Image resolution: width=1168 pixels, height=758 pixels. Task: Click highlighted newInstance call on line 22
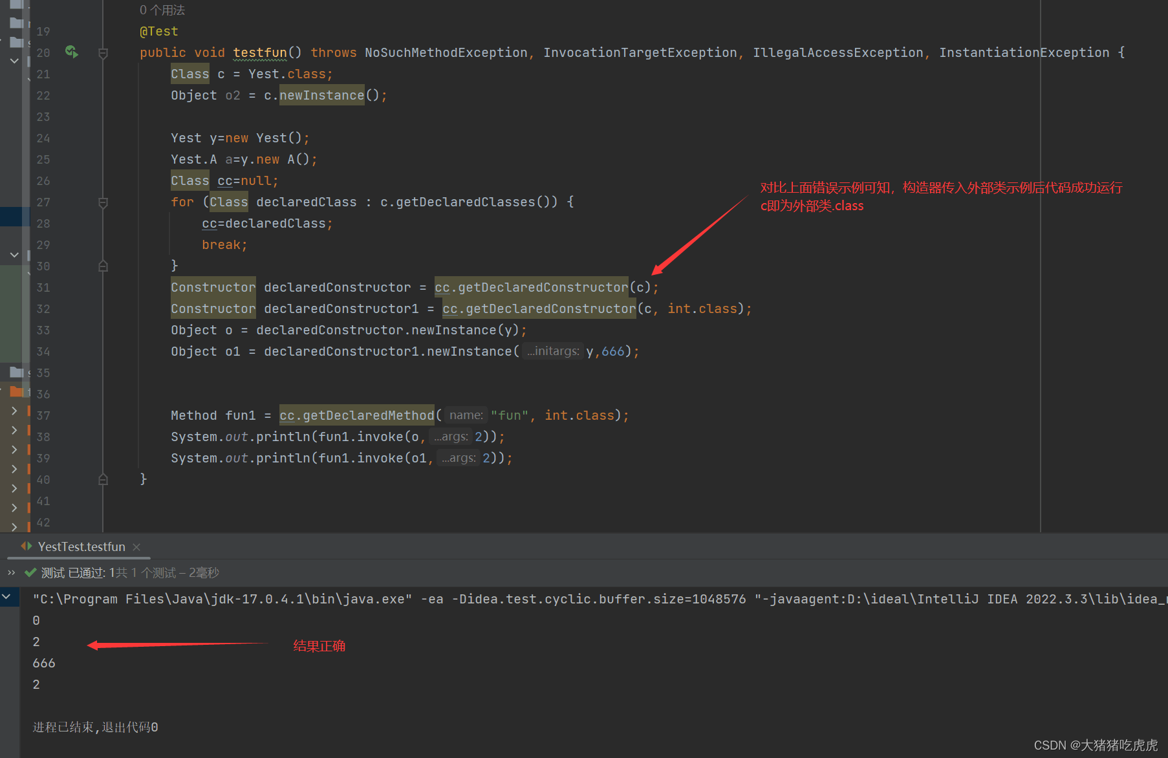[322, 95]
